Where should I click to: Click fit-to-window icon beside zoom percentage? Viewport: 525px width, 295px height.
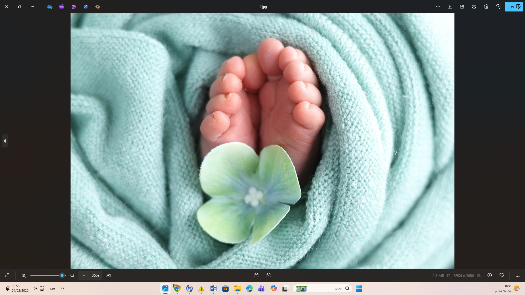(108, 275)
